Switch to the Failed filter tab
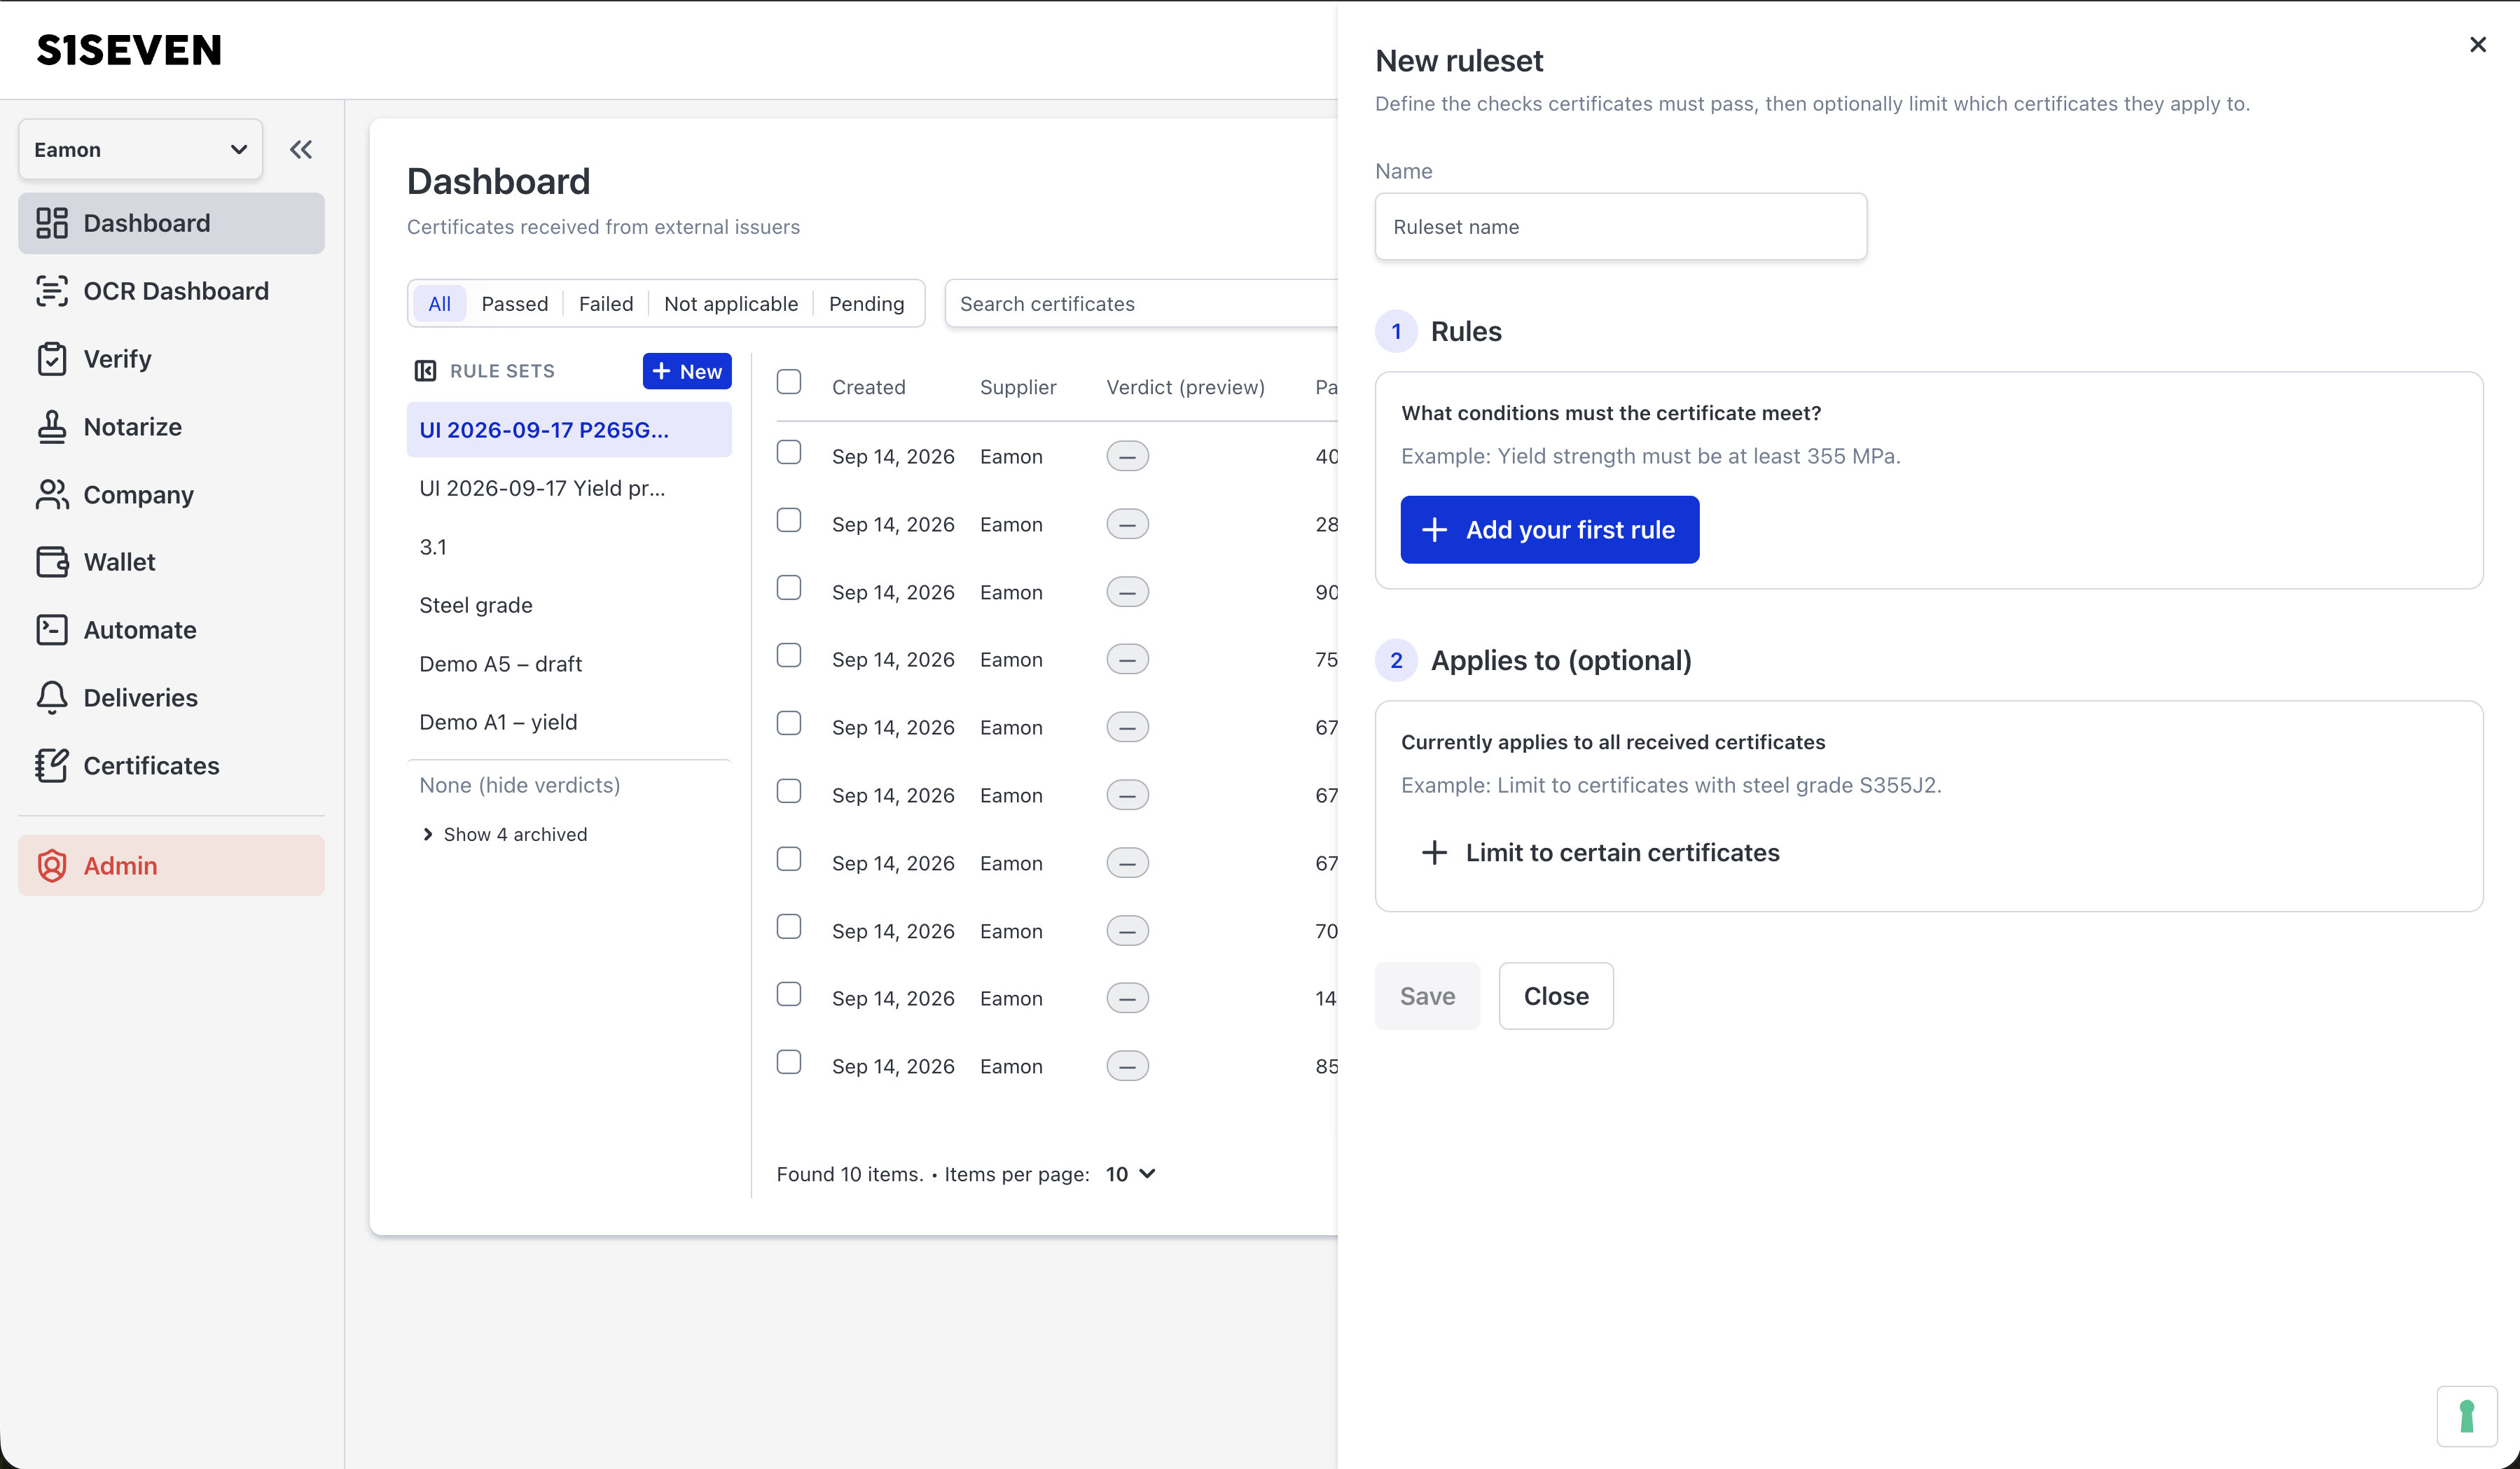2520x1469 pixels. coord(606,304)
